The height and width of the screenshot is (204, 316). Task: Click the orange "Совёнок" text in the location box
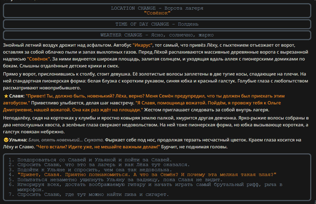pos(157,13)
